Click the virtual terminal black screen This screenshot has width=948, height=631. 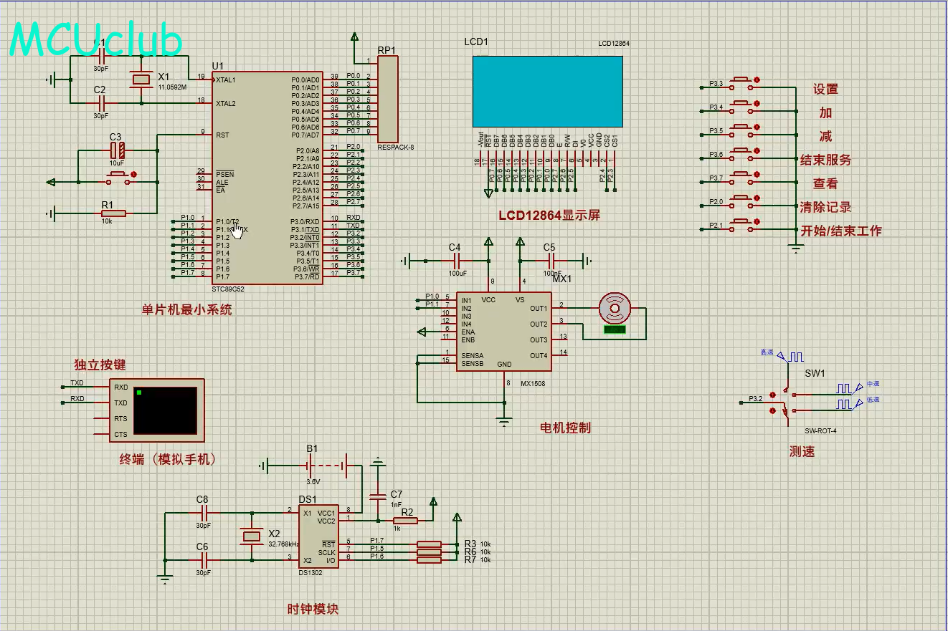(x=165, y=410)
